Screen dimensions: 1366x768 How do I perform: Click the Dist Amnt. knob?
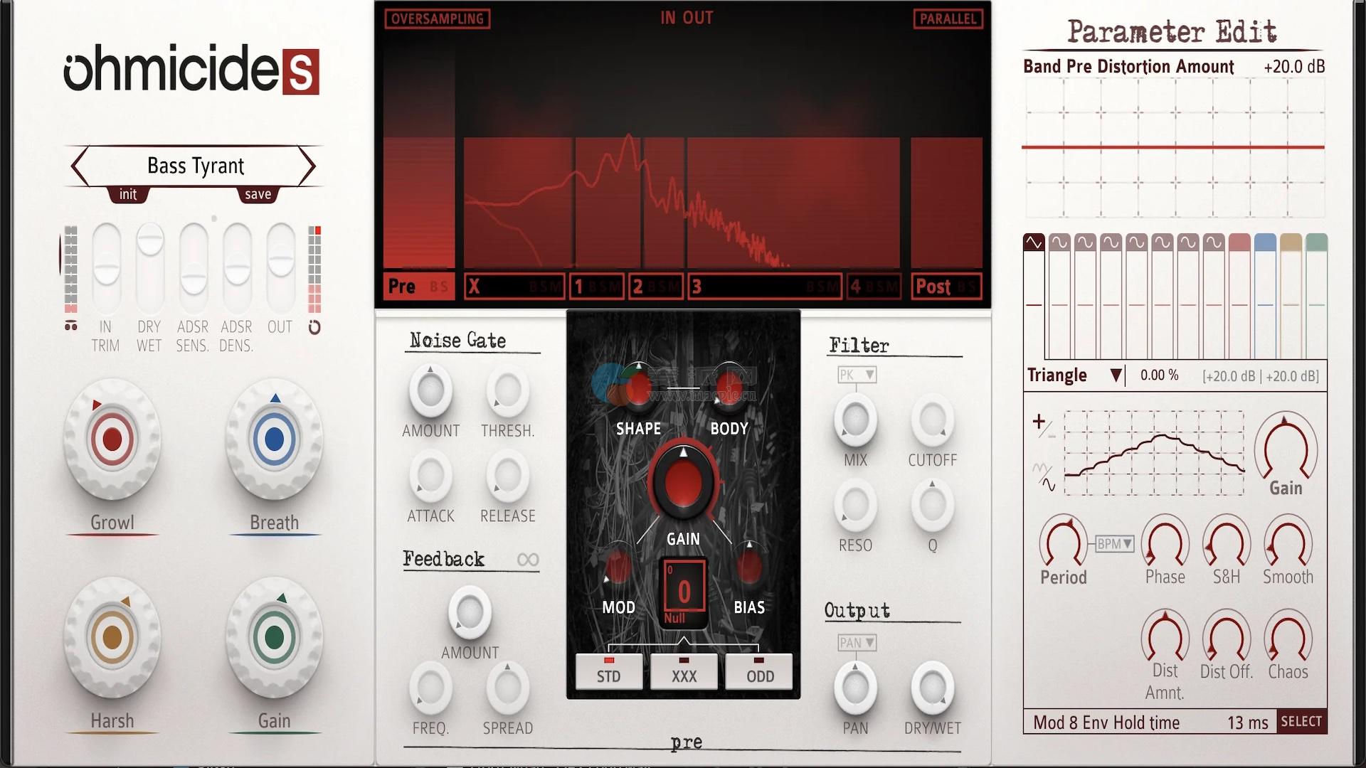(1165, 636)
